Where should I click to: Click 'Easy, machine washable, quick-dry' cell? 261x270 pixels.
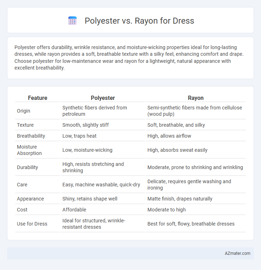[103, 185]
